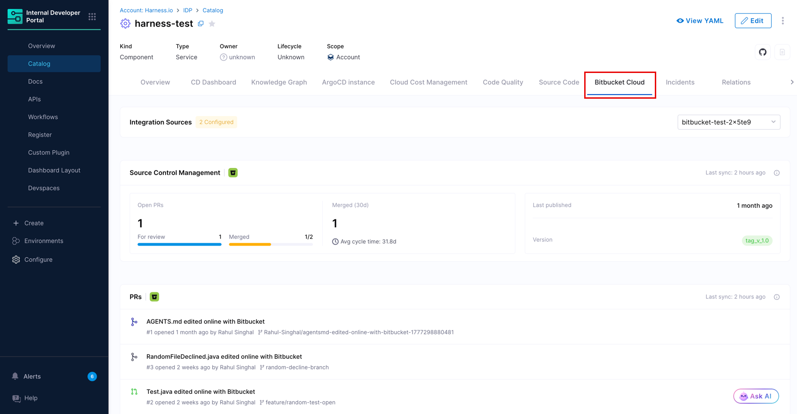This screenshot has height=414, width=797.
Task: Star harness-test as favorite
Action: (x=212, y=23)
